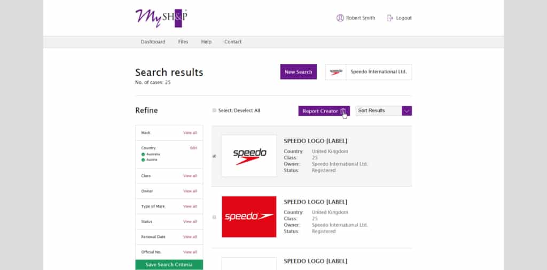Start a New Search

pos(298,72)
